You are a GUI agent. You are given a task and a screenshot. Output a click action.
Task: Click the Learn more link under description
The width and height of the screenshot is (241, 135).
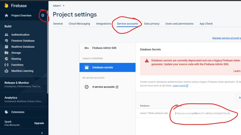[179, 85]
